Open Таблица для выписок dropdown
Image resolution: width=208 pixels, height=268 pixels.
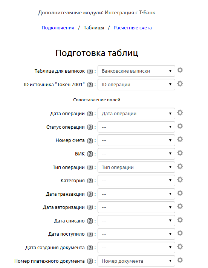click(136, 71)
